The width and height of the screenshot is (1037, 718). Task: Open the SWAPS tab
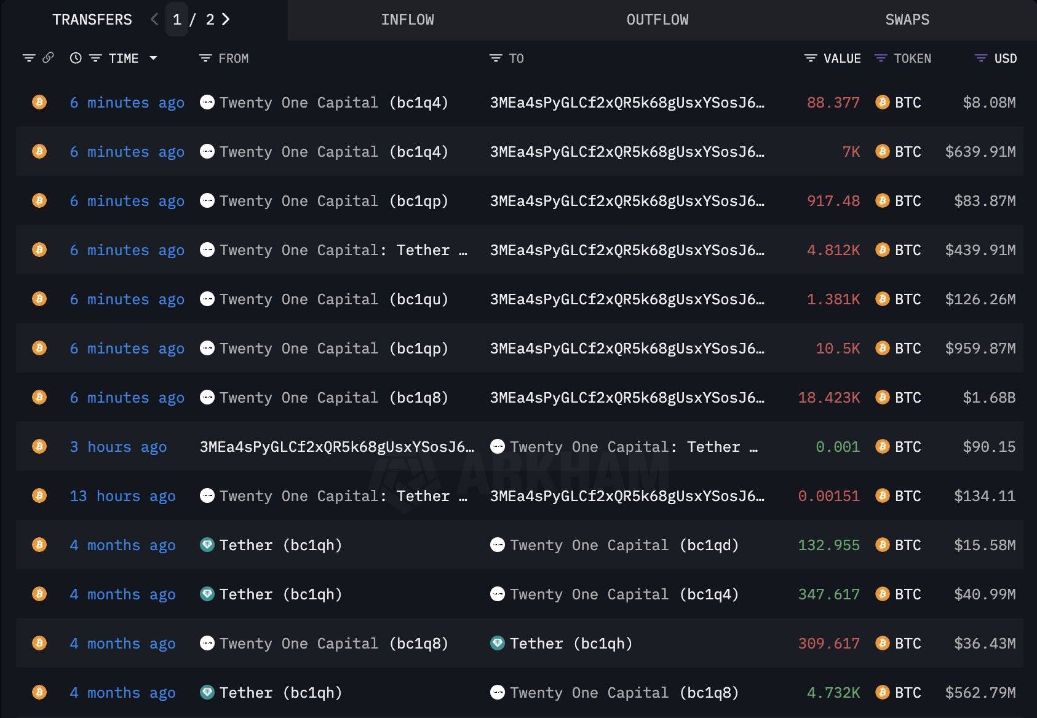[907, 20]
